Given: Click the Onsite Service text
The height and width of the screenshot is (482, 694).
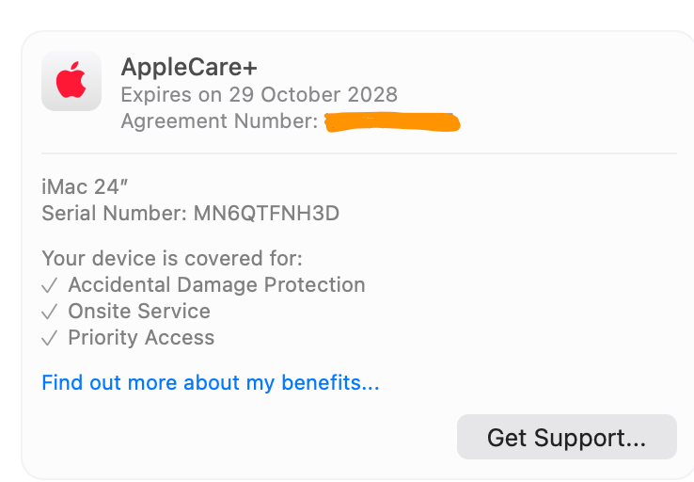Looking at the screenshot, I should (x=139, y=312).
